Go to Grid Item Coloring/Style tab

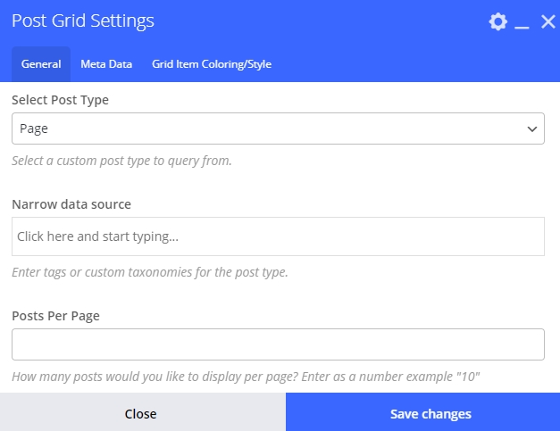(x=212, y=64)
